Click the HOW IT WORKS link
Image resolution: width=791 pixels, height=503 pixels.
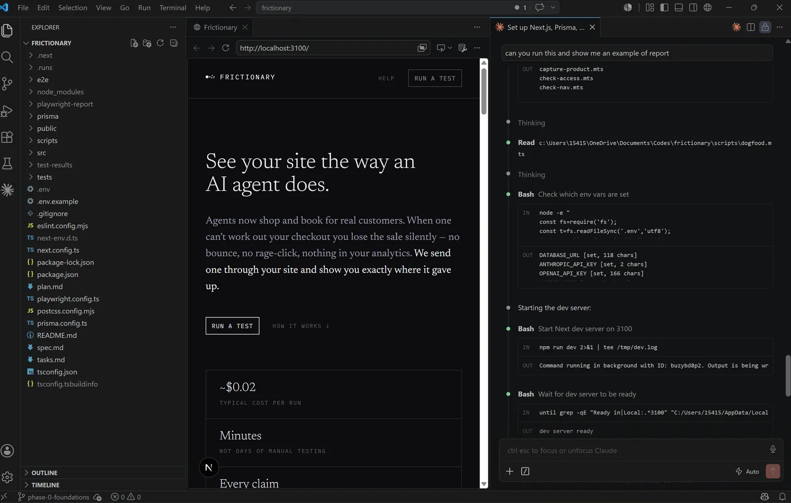pyautogui.click(x=301, y=326)
